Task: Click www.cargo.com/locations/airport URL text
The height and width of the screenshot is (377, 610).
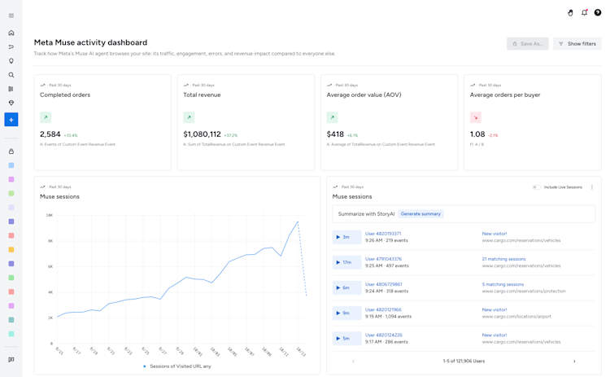Action: [516, 317]
